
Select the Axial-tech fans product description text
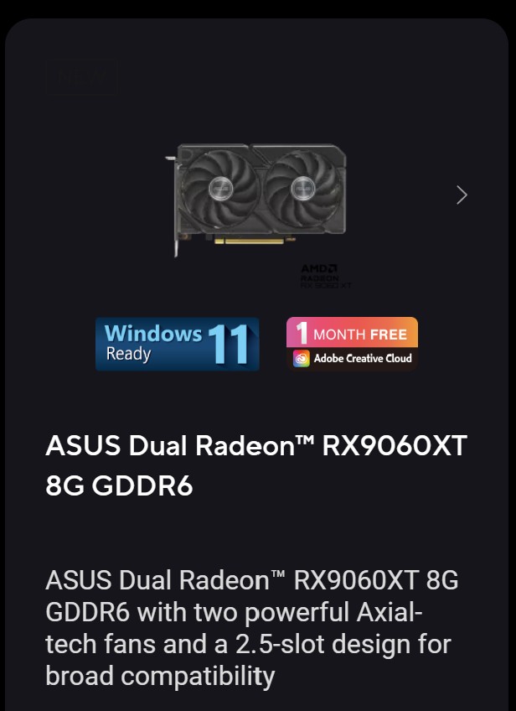point(252,628)
